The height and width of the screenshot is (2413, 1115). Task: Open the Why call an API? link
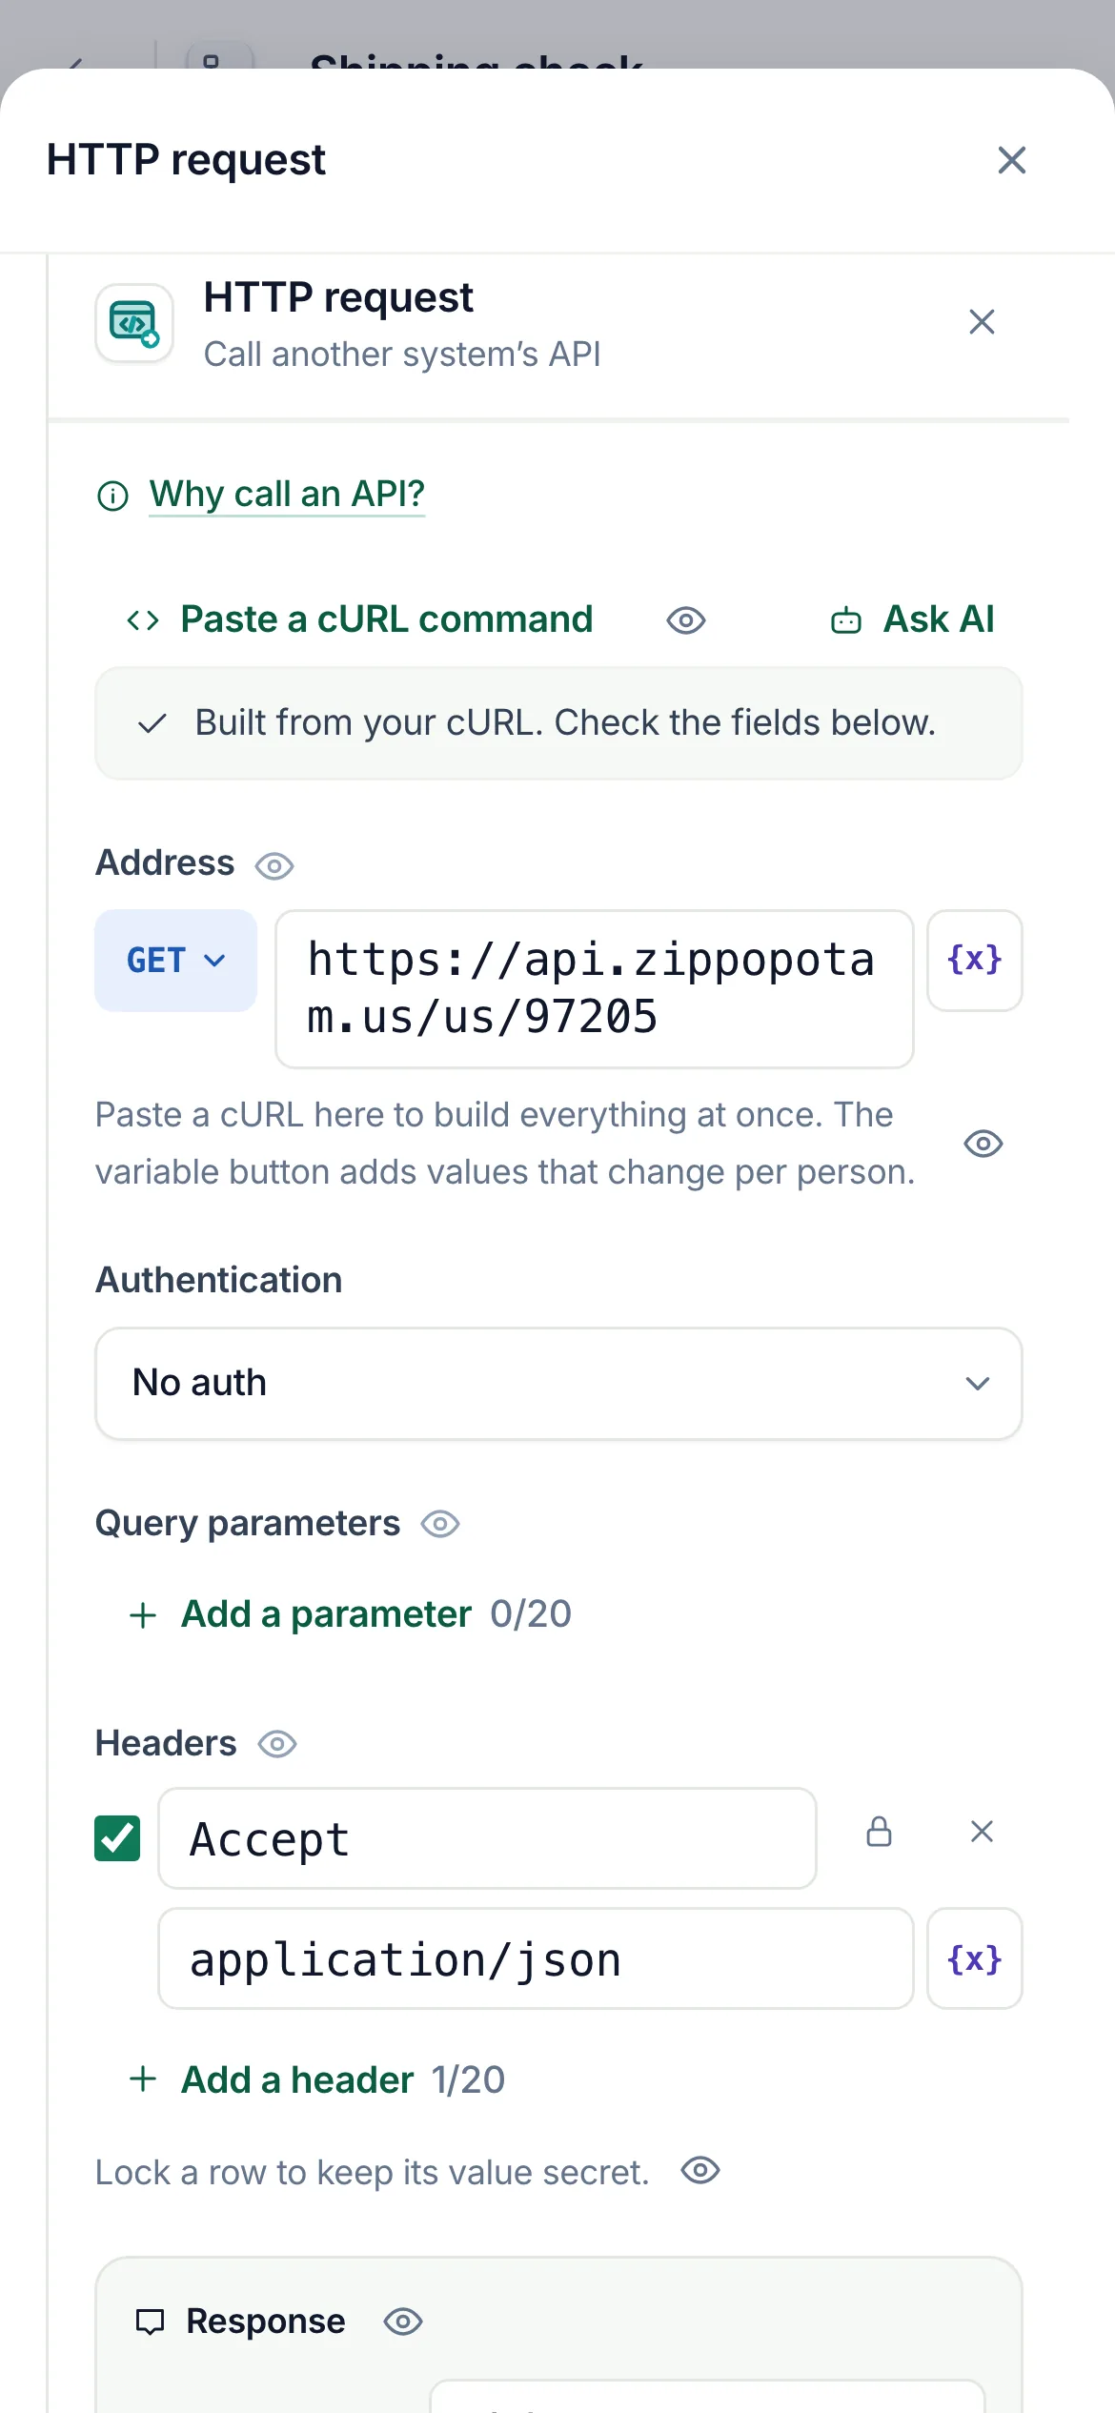(x=287, y=495)
